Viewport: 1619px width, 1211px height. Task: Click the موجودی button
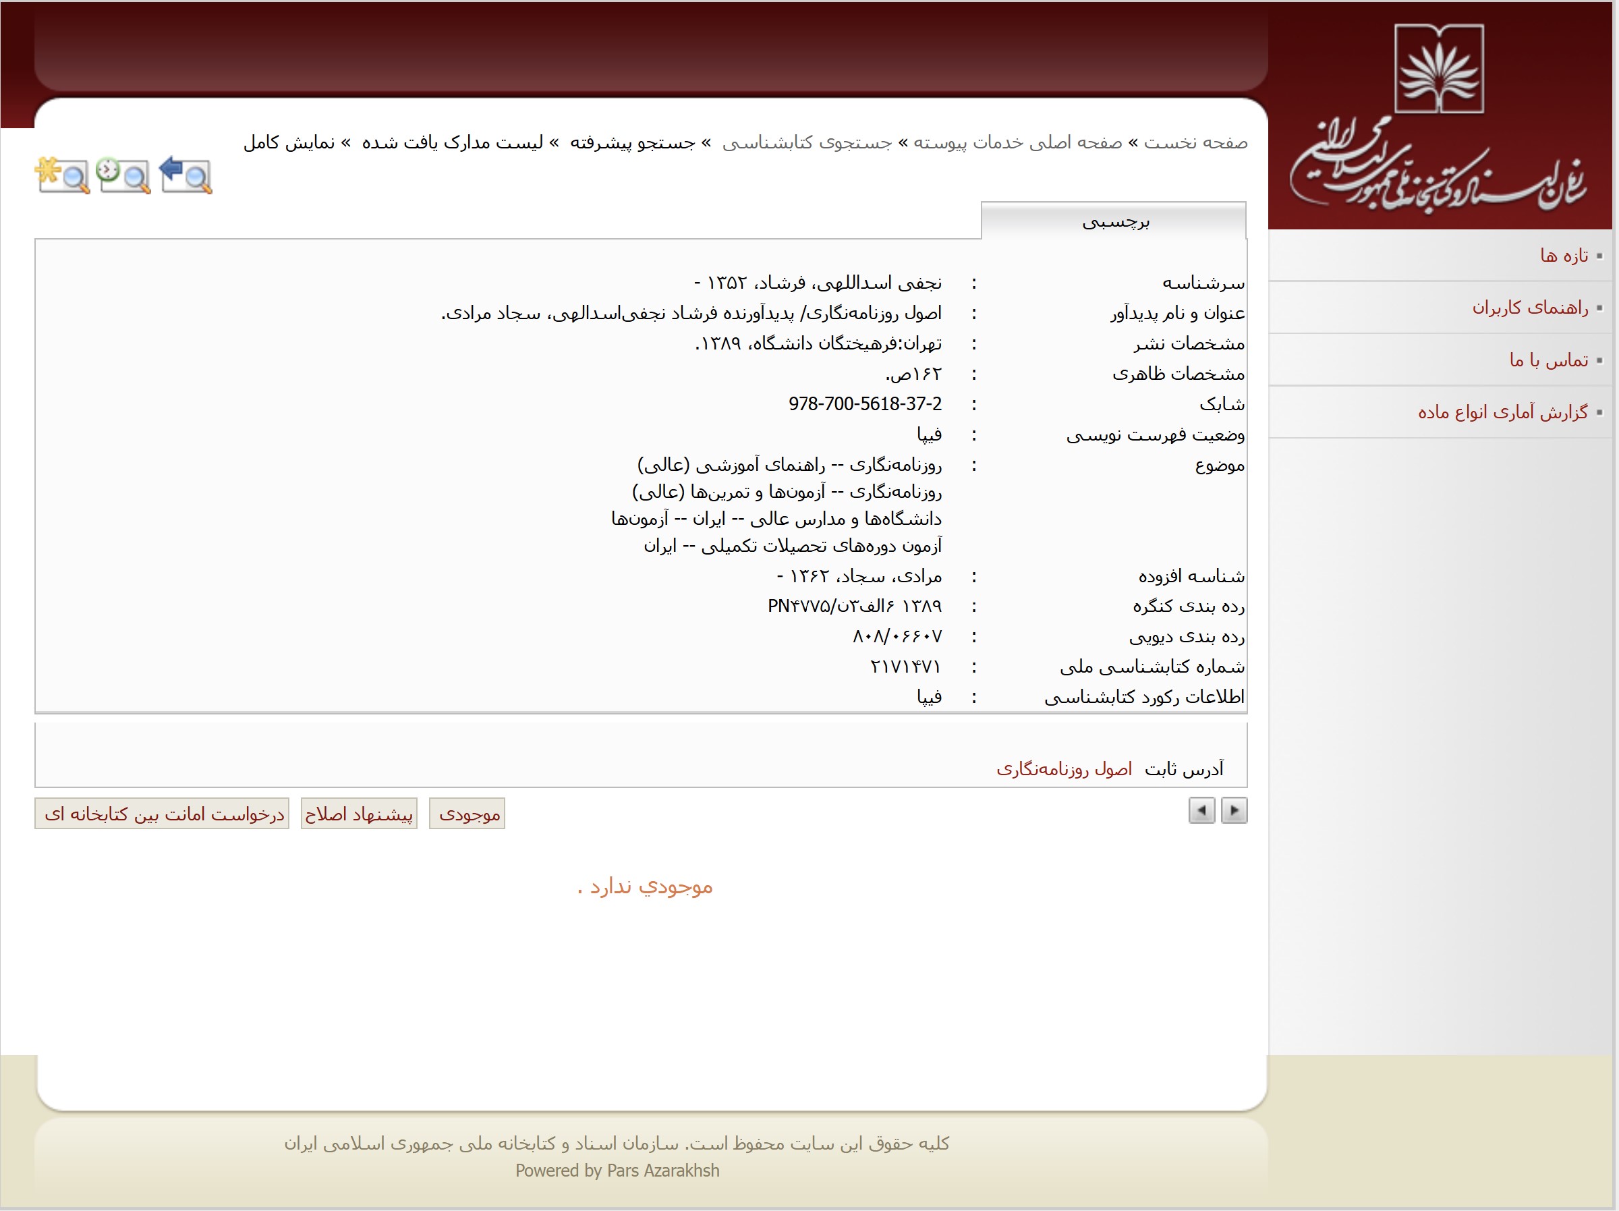(467, 814)
